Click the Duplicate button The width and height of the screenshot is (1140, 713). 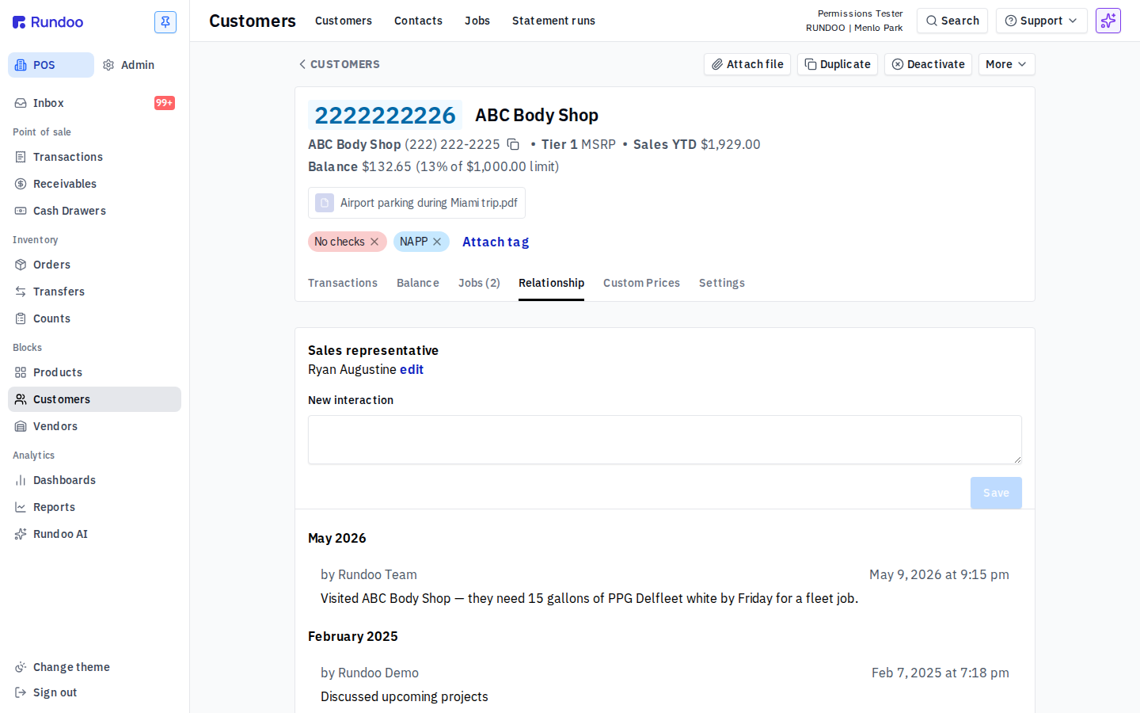tap(838, 64)
